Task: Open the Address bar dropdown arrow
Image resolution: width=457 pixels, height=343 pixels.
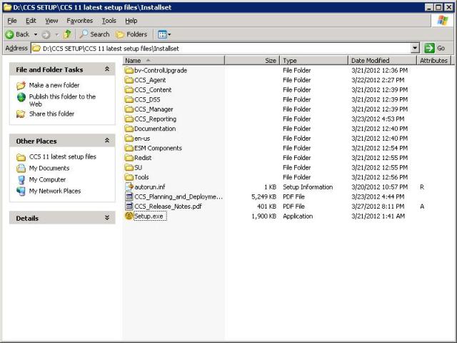Action: [x=415, y=48]
